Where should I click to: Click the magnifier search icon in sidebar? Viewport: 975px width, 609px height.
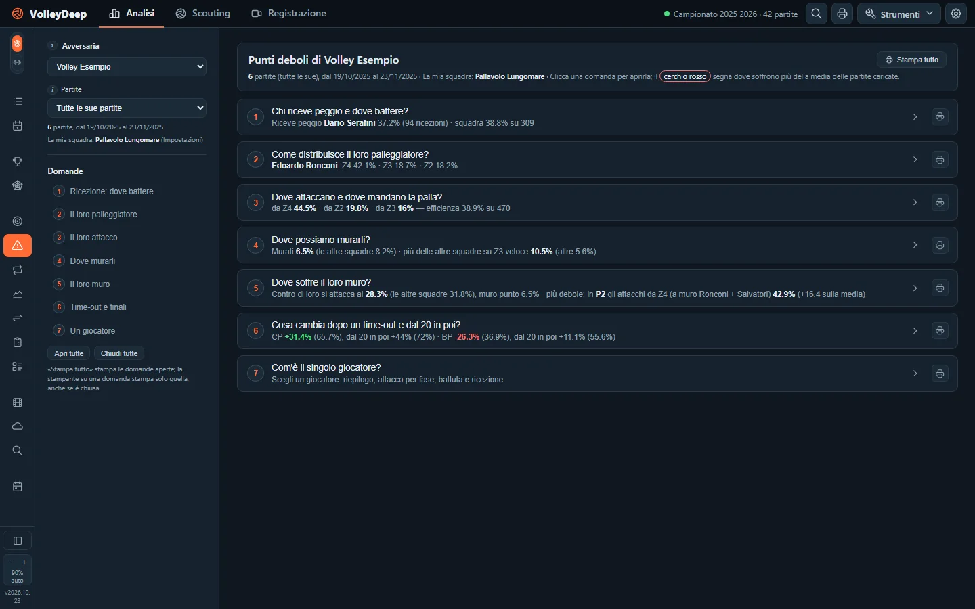18,451
